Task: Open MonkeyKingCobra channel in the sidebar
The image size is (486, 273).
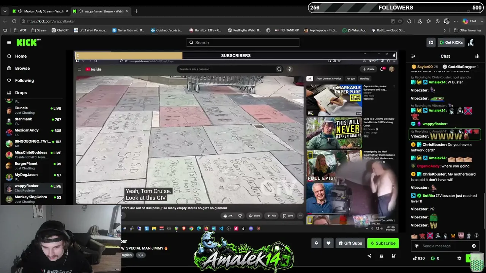Action: click(33, 199)
